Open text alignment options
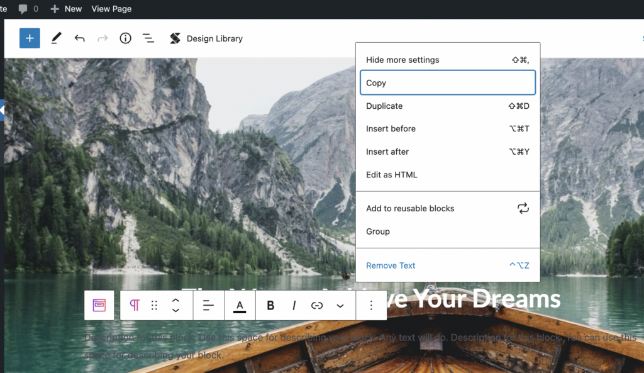This screenshot has height=373, width=644. point(208,305)
